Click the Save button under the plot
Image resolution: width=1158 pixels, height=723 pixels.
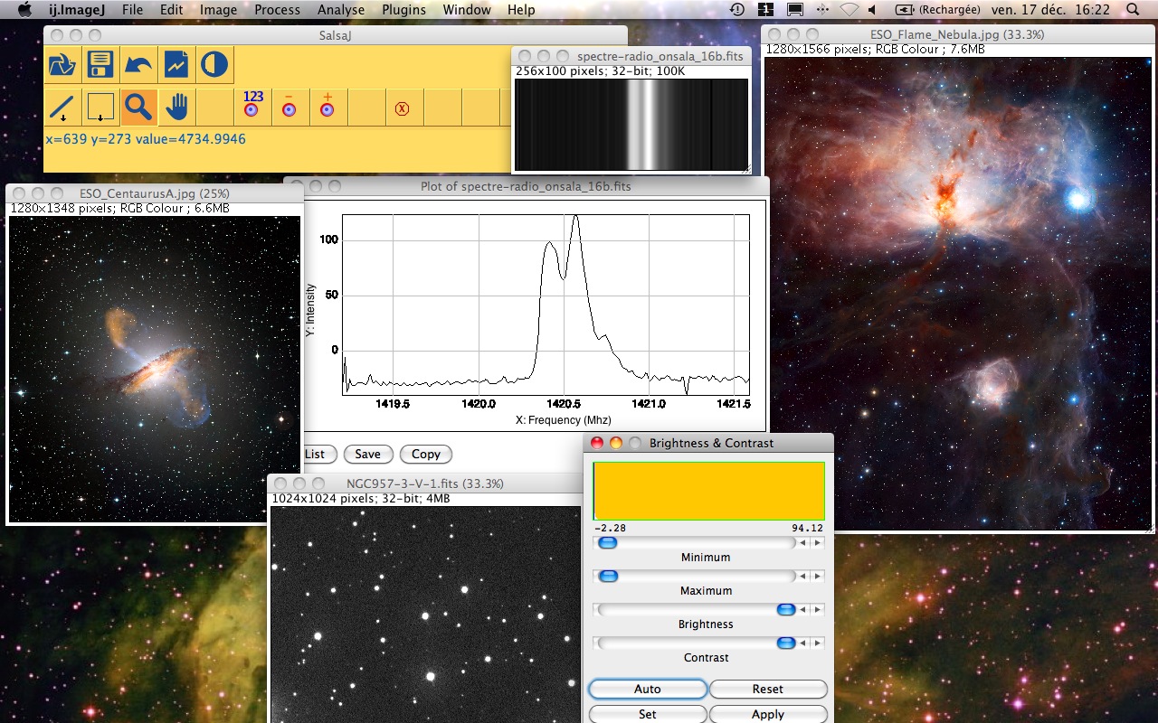[x=367, y=454]
